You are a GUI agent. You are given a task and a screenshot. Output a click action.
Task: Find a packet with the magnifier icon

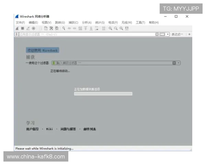(64, 28)
